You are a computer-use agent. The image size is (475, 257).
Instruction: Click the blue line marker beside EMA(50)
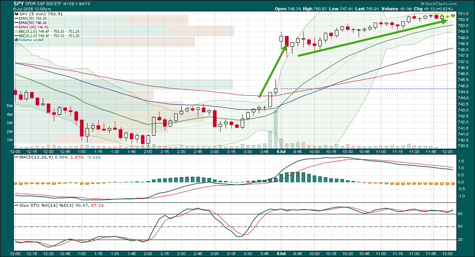(x=16, y=23)
